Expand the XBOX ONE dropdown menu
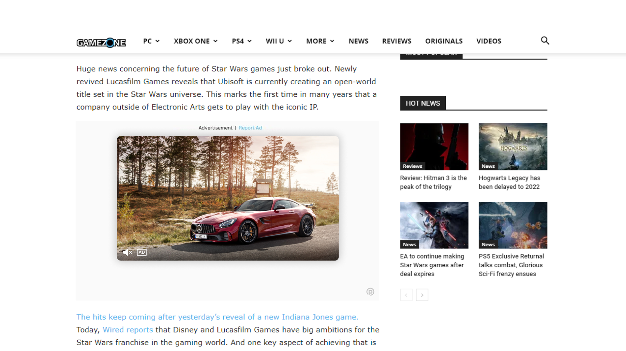 coord(196,41)
